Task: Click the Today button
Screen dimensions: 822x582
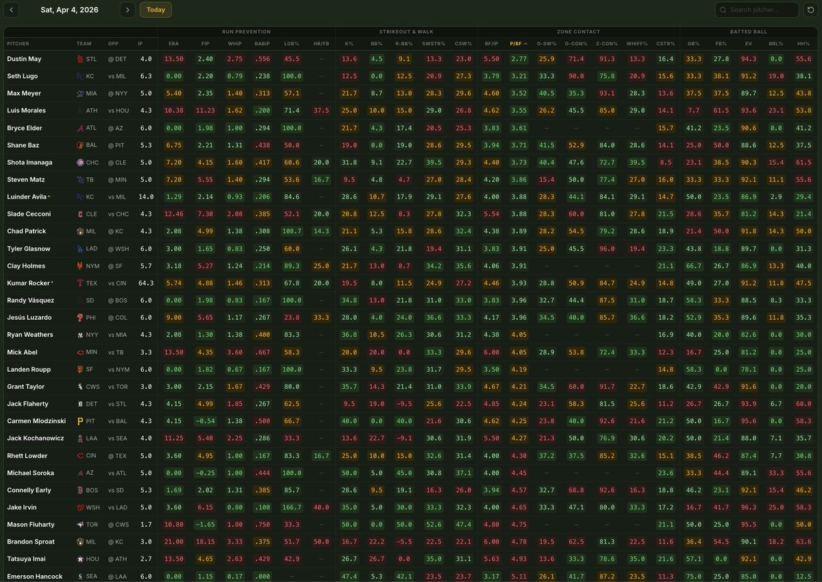Action: pos(155,10)
